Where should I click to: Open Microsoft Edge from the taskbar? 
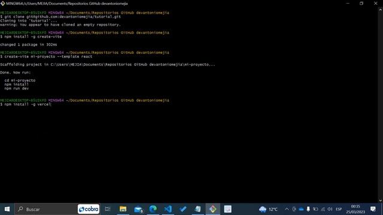pyautogui.click(x=153, y=209)
